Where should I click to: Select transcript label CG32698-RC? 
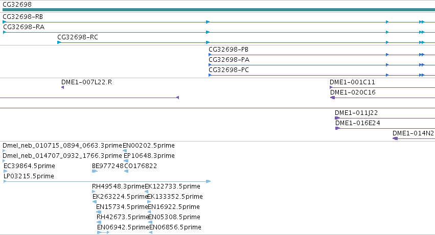tap(78, 37)
